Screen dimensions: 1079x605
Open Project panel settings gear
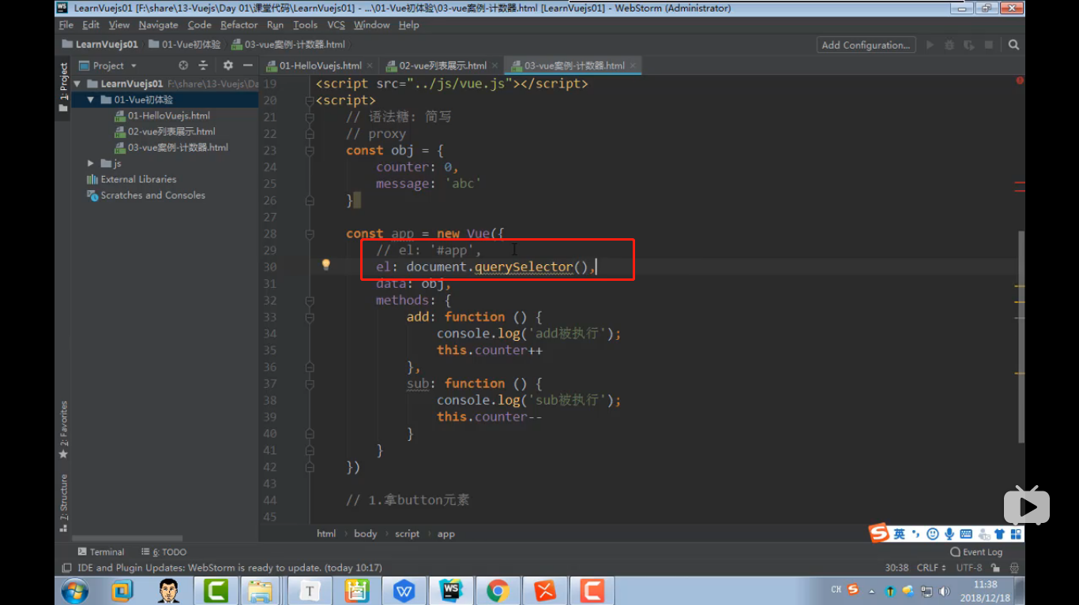[228, 65]
